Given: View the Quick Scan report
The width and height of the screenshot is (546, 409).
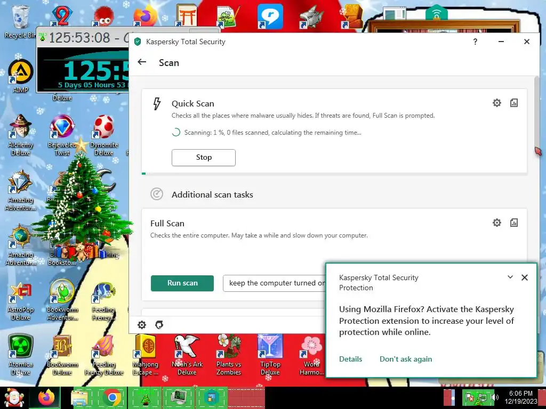Looking at the screenshot, I should pos(513,103).
